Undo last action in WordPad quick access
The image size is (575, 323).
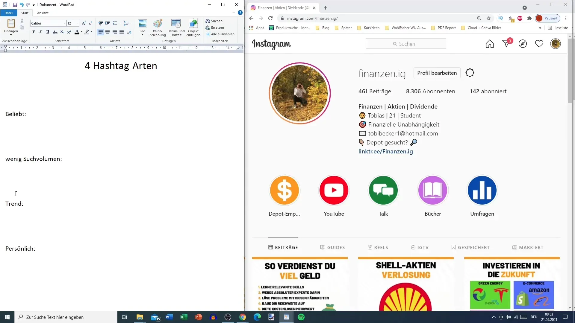pyautogui.click(x=22, y=5)
